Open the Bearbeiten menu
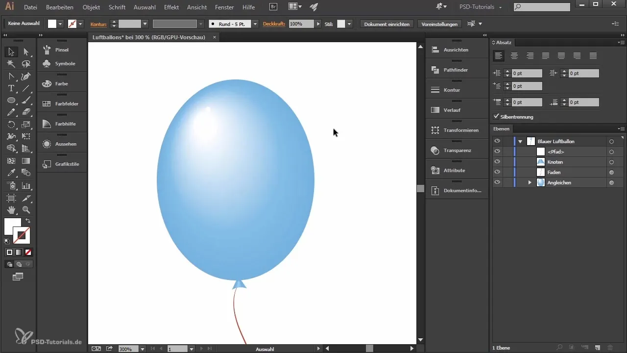This screenshot has width=627, height=353. coord(59,7)
